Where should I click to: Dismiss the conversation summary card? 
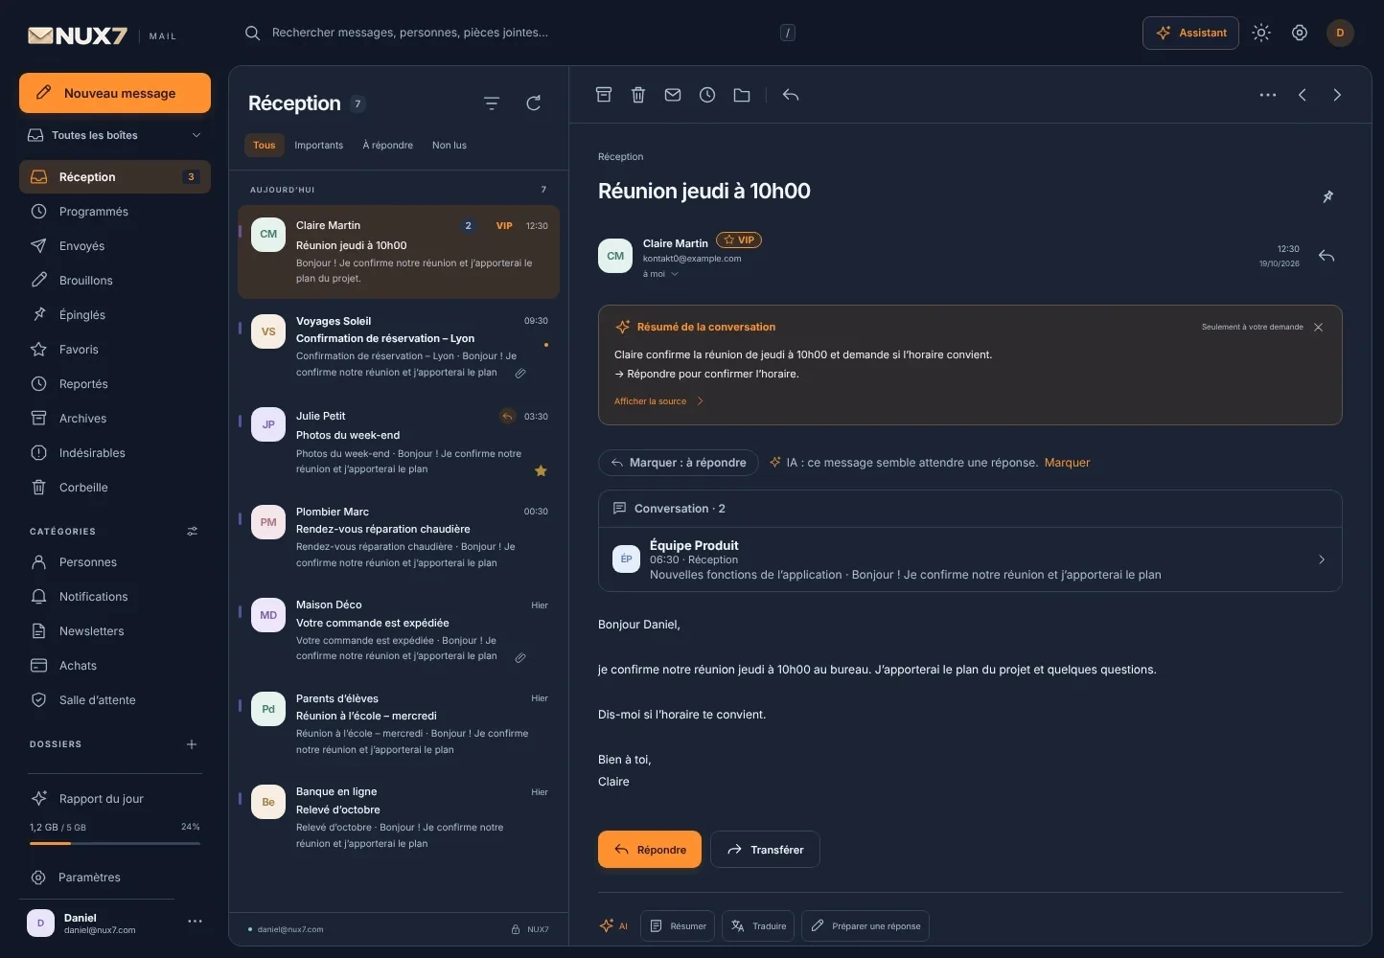(1319, 327)
